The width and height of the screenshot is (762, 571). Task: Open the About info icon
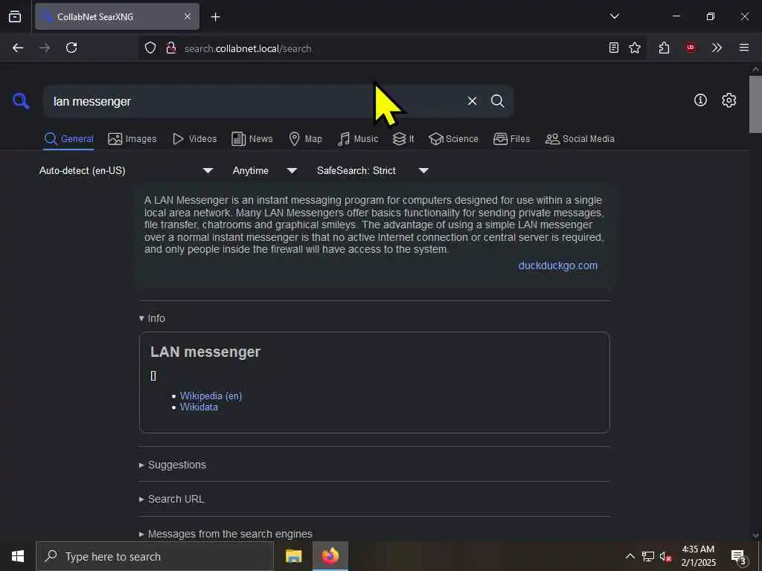point(700,100)
